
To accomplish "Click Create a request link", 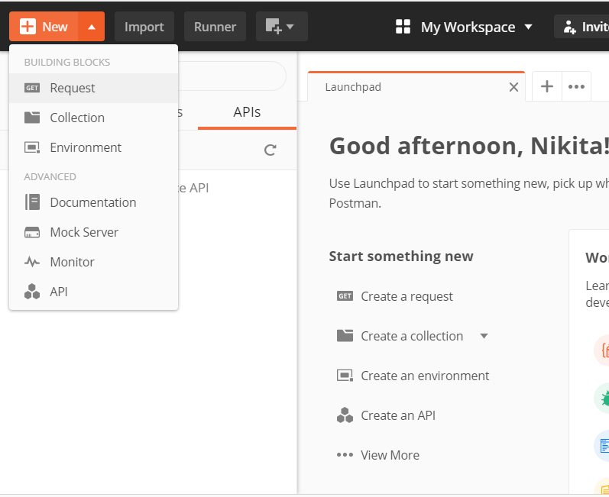I will (x=407, y=296).
